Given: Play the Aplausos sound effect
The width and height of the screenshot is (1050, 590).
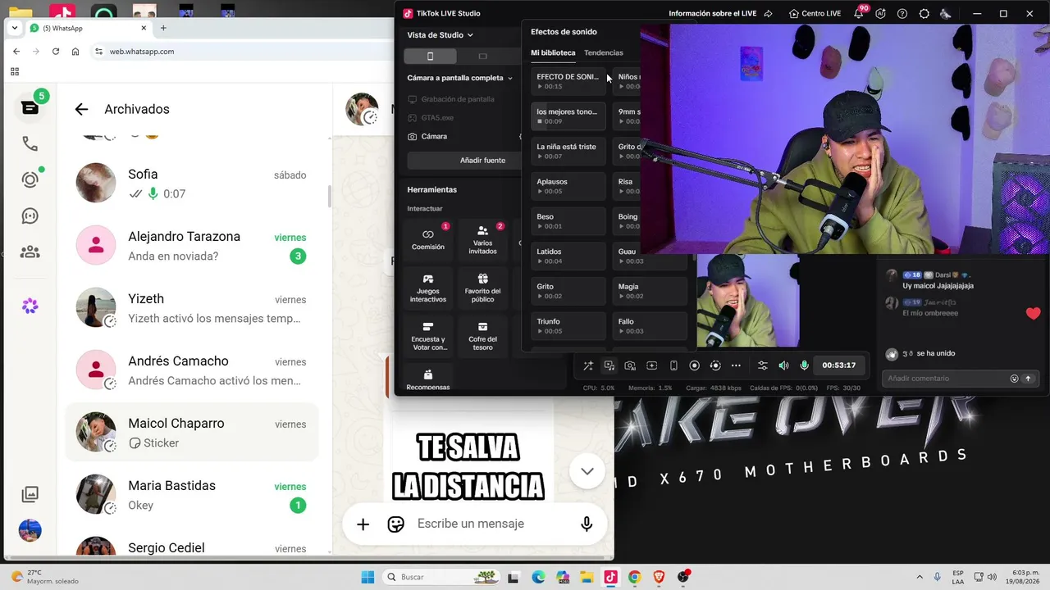Looking at the screenshot, I should (x=568, y=186).
